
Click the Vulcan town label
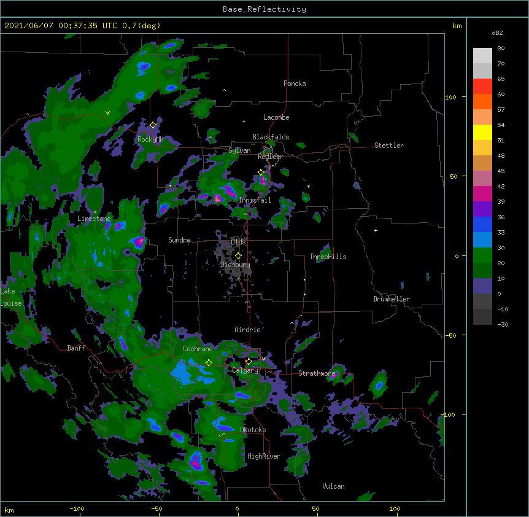[333, 486]
